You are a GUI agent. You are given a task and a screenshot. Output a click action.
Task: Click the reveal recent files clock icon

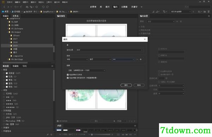pyautogui.click(x=16, y=7)
